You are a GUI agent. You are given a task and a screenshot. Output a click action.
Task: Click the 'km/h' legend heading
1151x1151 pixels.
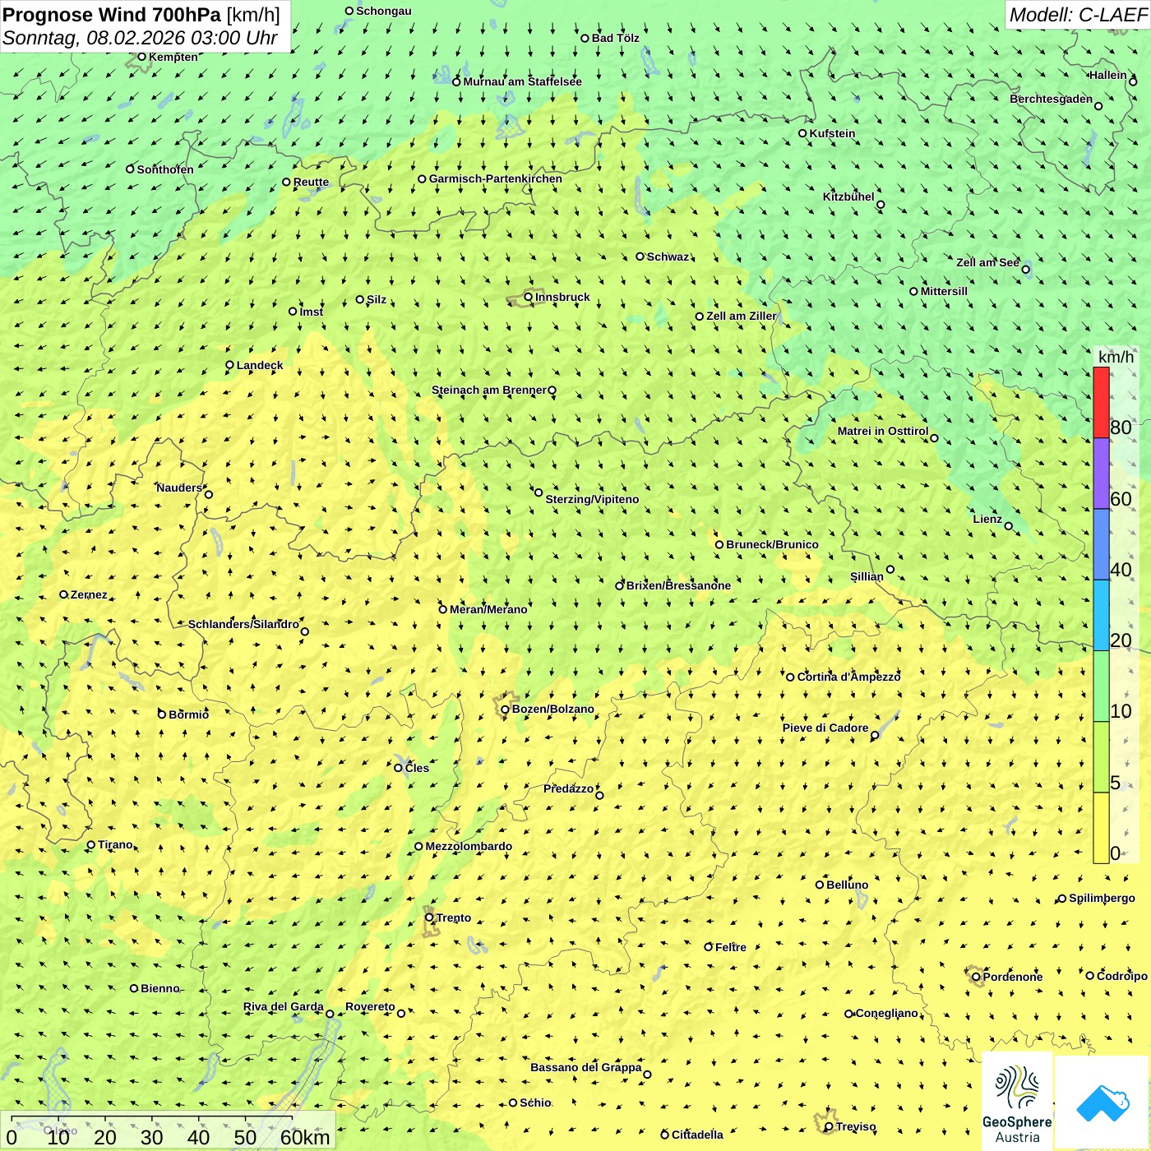[x=1116, y=357]
